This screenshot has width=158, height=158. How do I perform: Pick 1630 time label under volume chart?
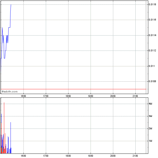(x=23, y=156)
